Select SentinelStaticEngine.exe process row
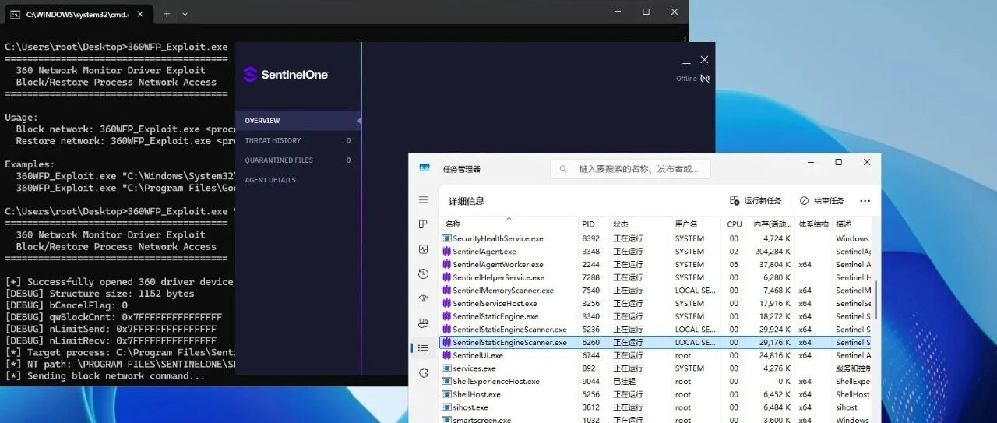The image size is (997, 423). [657, 316]
